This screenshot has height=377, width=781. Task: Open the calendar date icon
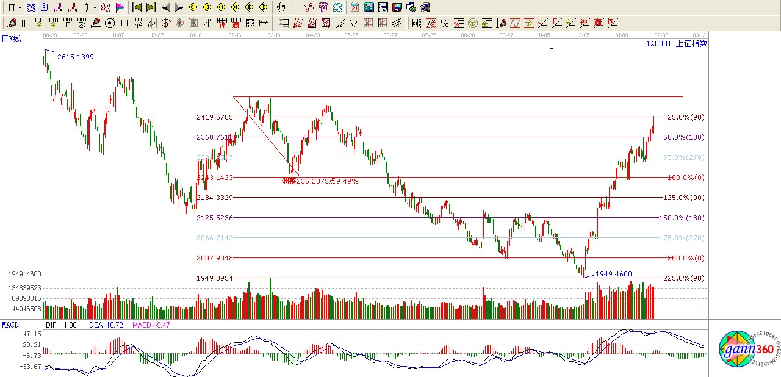(355, 7)
